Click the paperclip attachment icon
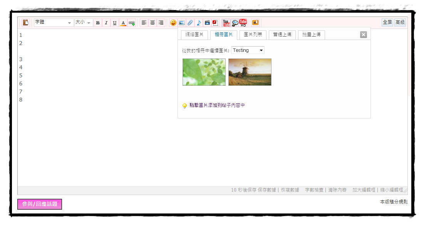This screenshot has width=424, height=225. [x=190, y=23]
